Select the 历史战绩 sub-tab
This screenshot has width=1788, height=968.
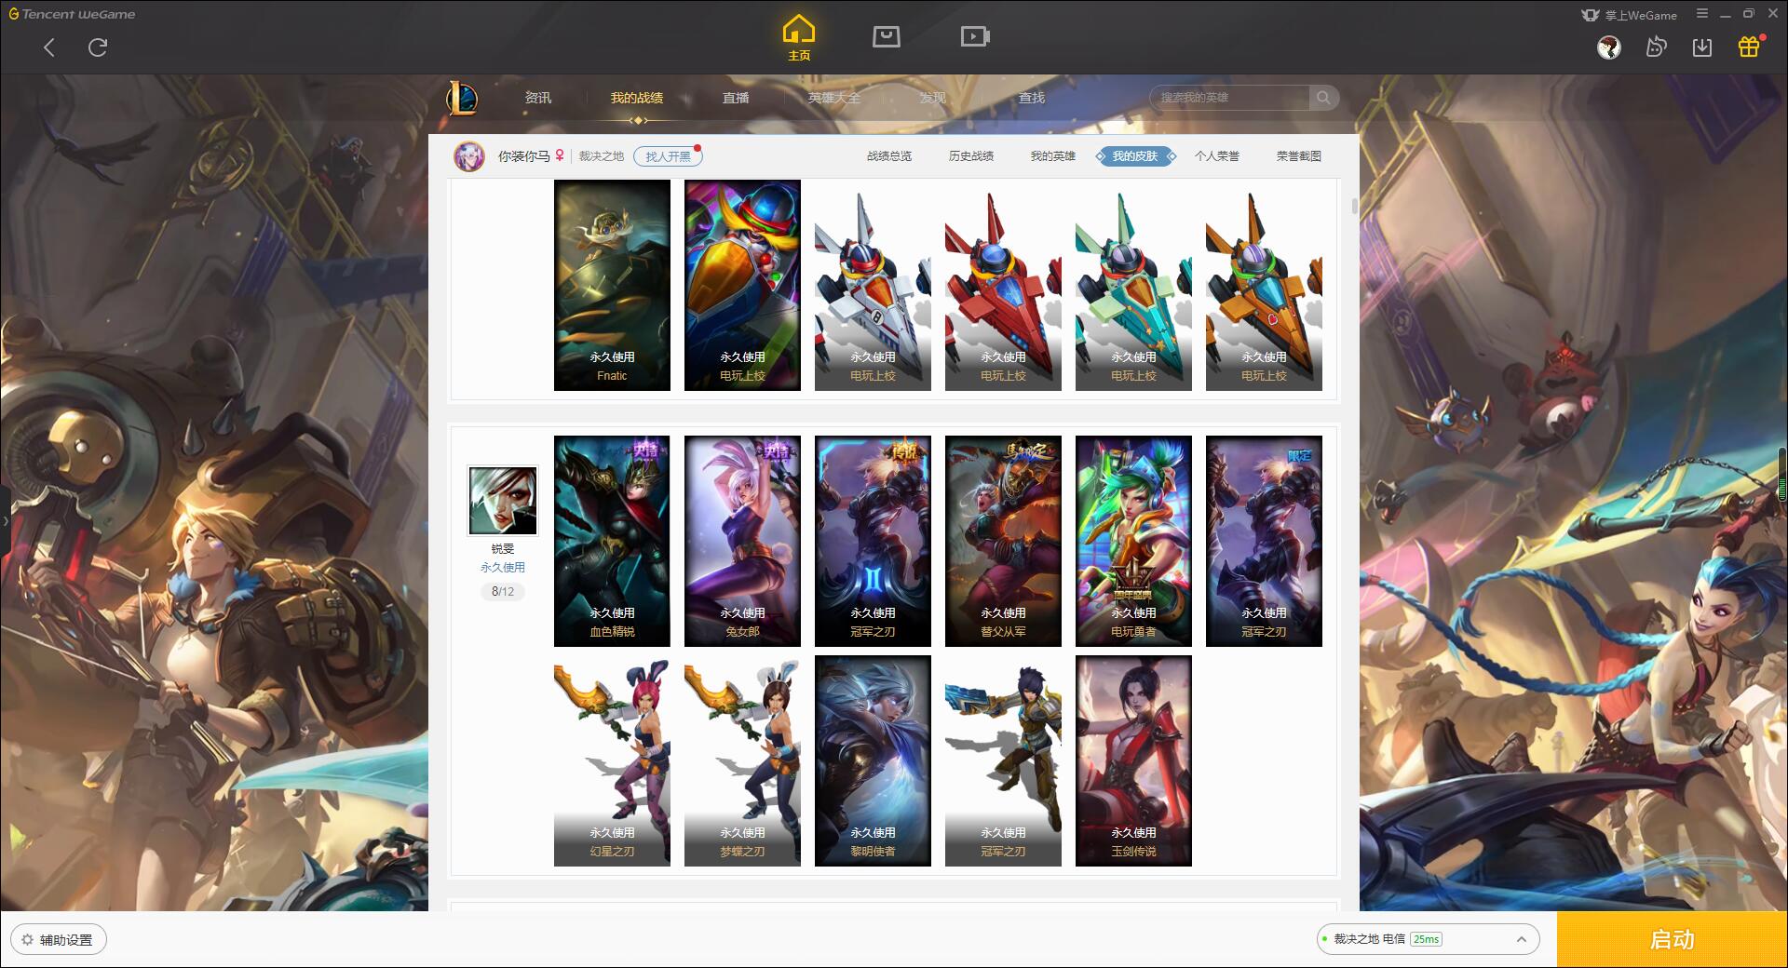pos(971,156)
